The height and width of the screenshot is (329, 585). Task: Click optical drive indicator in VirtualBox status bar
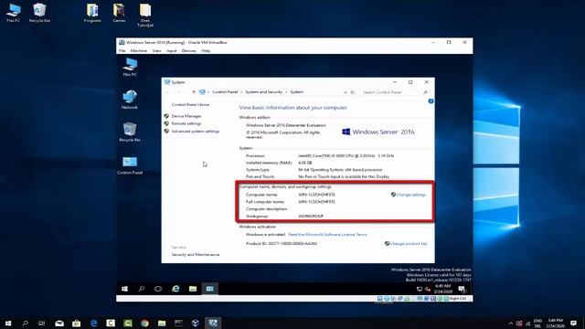(387, 299)
